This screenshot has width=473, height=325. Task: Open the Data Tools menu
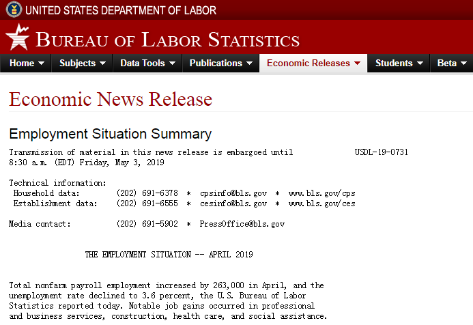coord(147,63)
